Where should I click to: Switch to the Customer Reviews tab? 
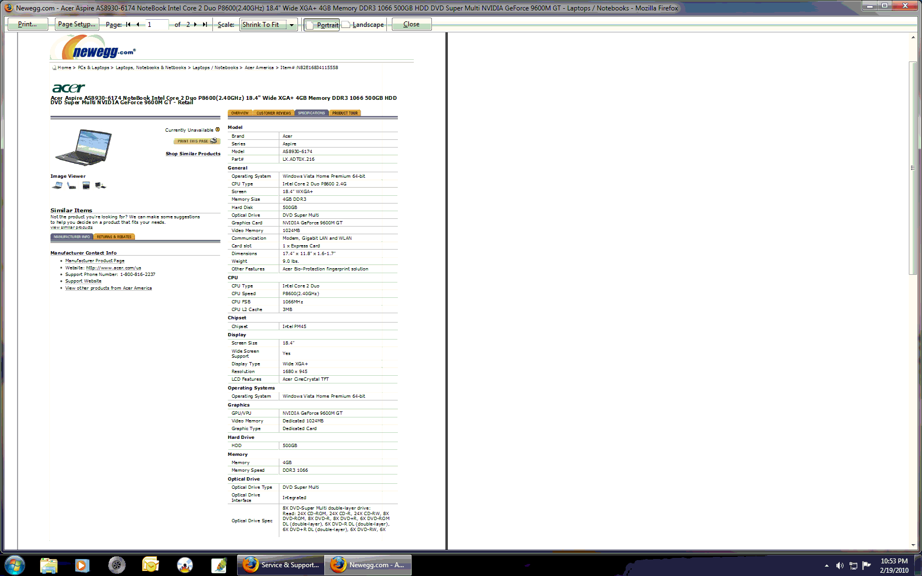coord(274,113)
